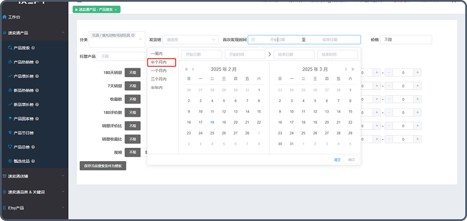The image size is (467, 221).
Task: Pick February 28 in the calendar
Action: pos(247,133)
